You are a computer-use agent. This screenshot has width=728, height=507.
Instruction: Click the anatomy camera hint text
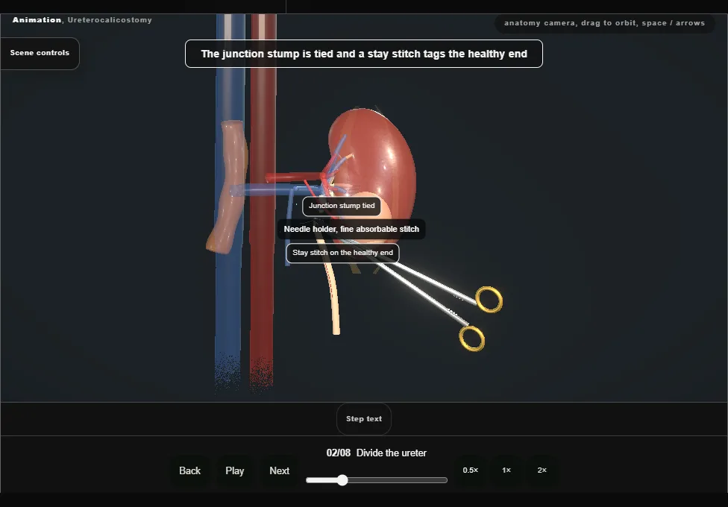click(x=604, y=23)
